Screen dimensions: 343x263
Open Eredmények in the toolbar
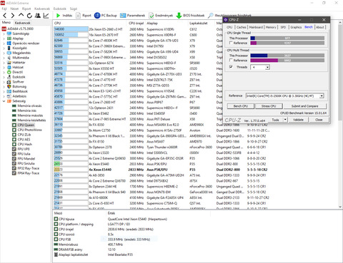tap(161, 16)
